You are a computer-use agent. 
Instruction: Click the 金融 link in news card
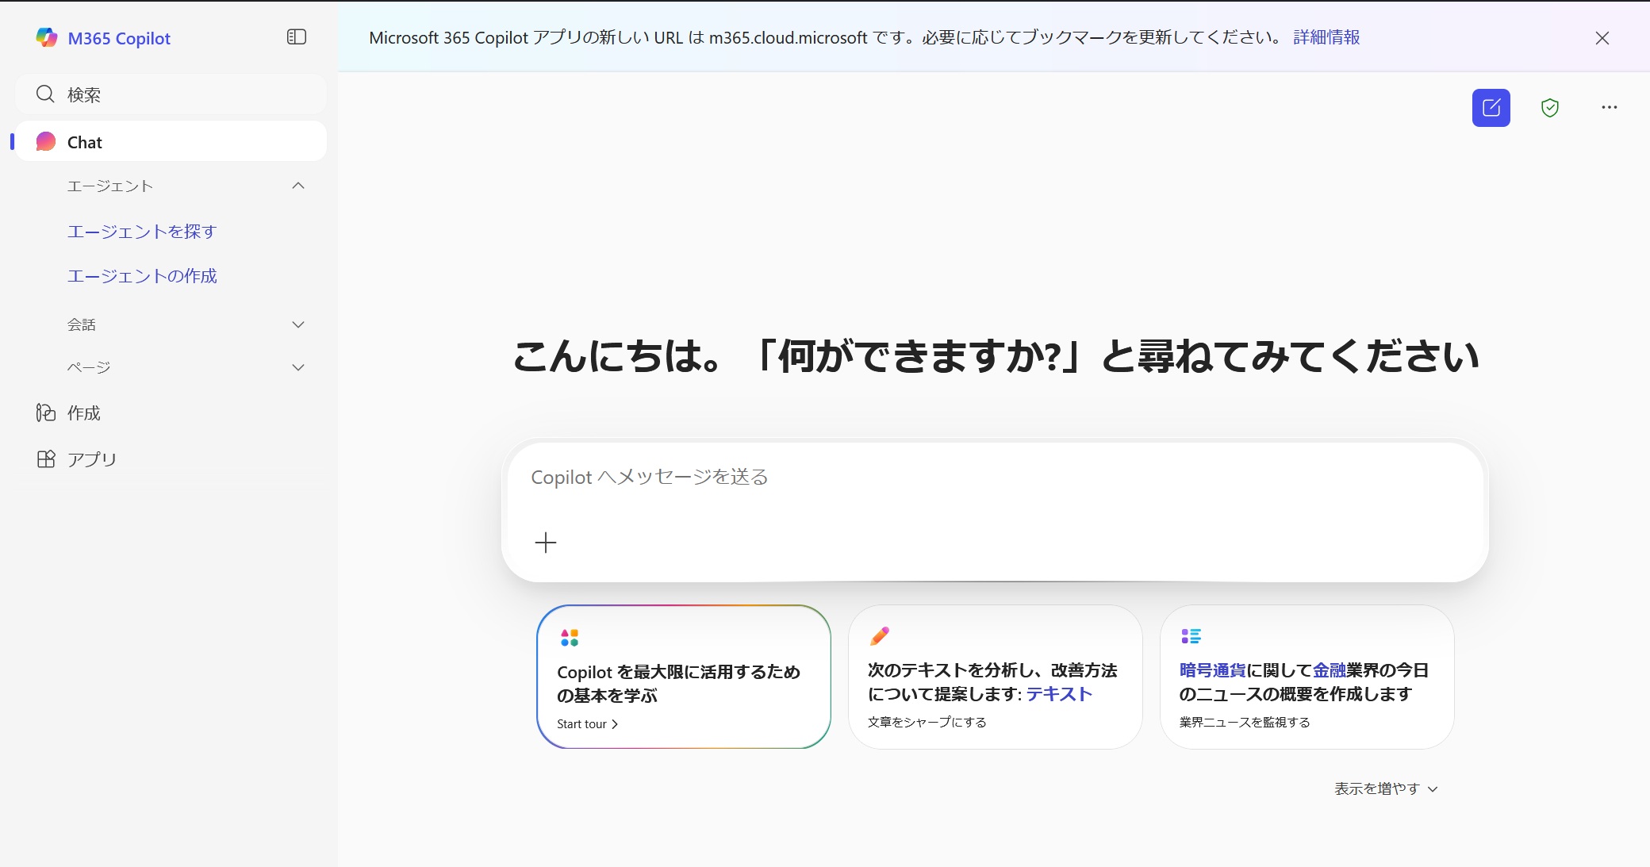(x=1330, y=670)
